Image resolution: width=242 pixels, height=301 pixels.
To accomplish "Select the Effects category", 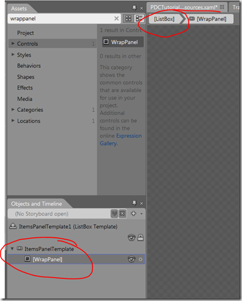I will [x=25, y=88].
